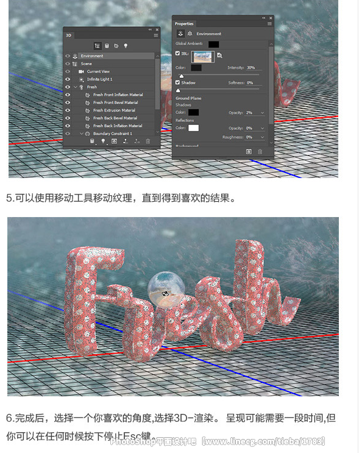Collapse the Fresh tree item

click(x=76, y=87)
